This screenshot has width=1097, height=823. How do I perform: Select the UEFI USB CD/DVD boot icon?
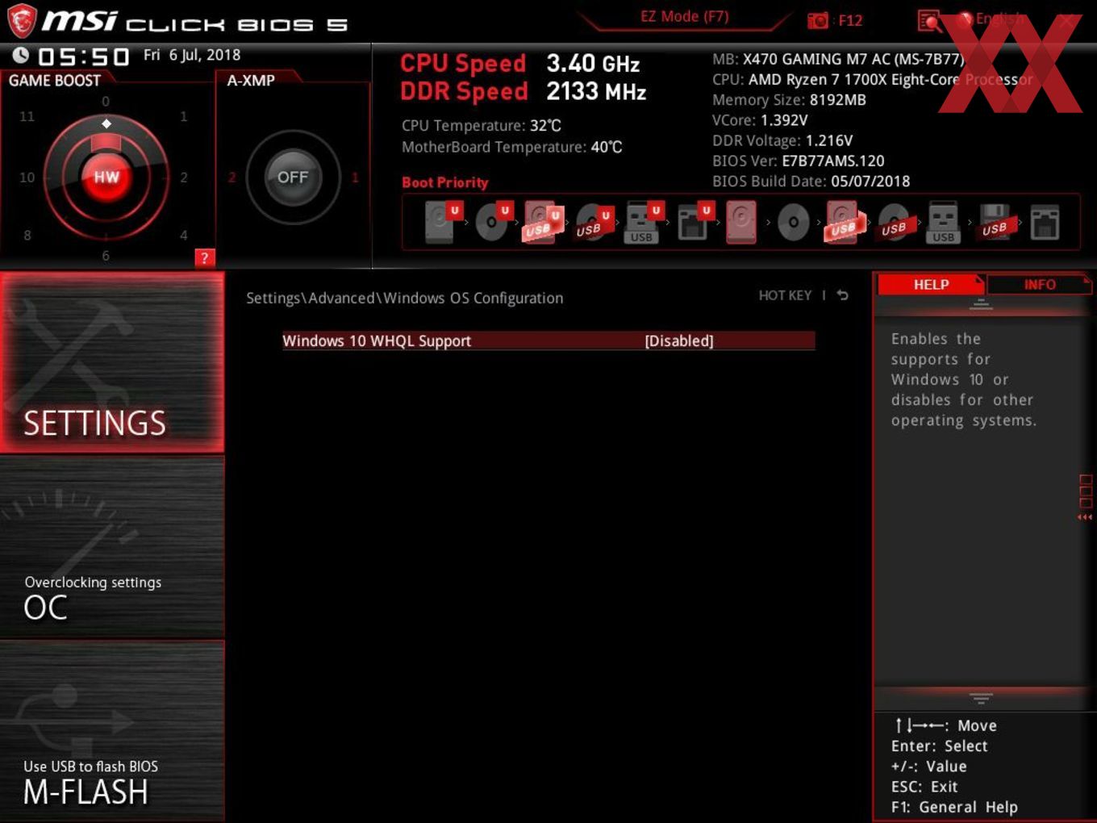pyautogui.click(x=594, y=222)
